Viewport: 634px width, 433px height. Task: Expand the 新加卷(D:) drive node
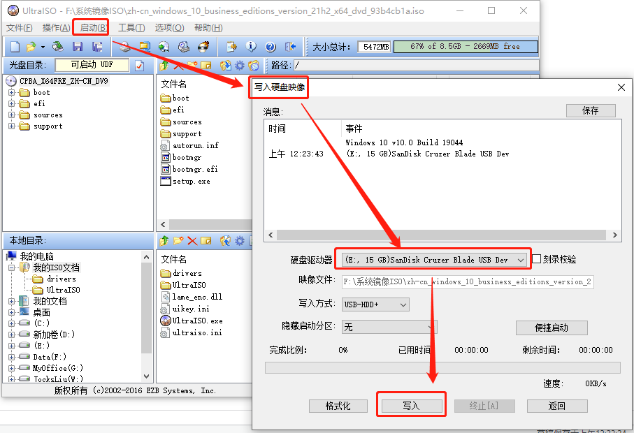point(11,335)
